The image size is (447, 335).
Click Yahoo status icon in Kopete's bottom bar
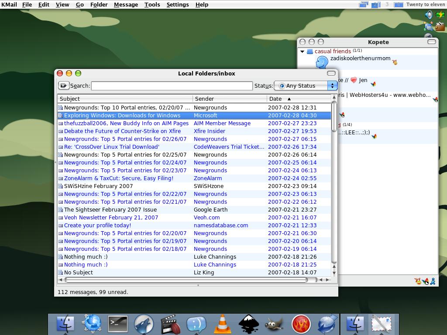pyautogui.click(x=418, y=281)
